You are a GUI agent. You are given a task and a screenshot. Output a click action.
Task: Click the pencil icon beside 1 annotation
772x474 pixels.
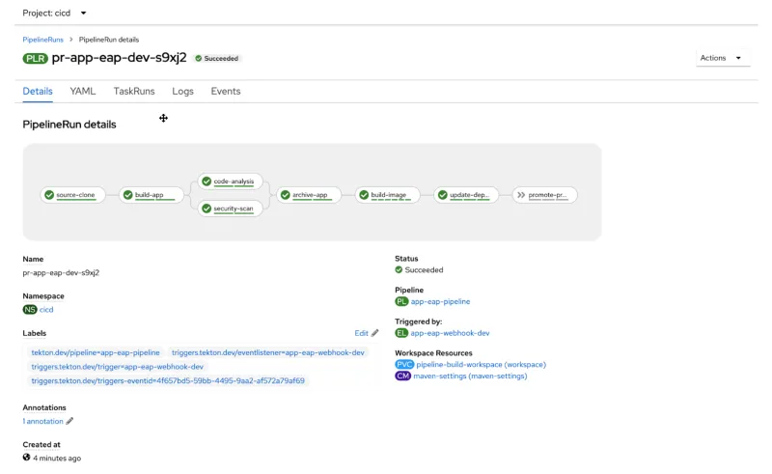(69, 421)
